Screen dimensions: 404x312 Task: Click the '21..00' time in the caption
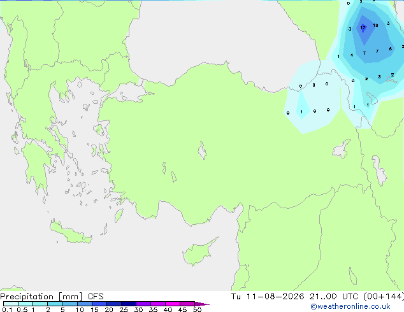[x=323, y=297]
